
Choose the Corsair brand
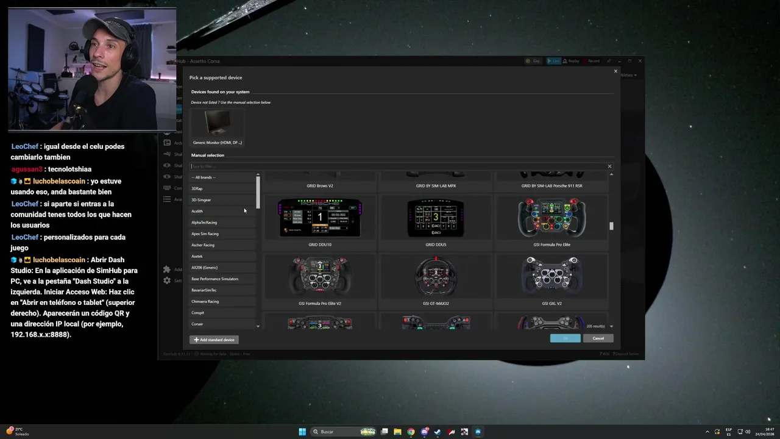point(223,324)
